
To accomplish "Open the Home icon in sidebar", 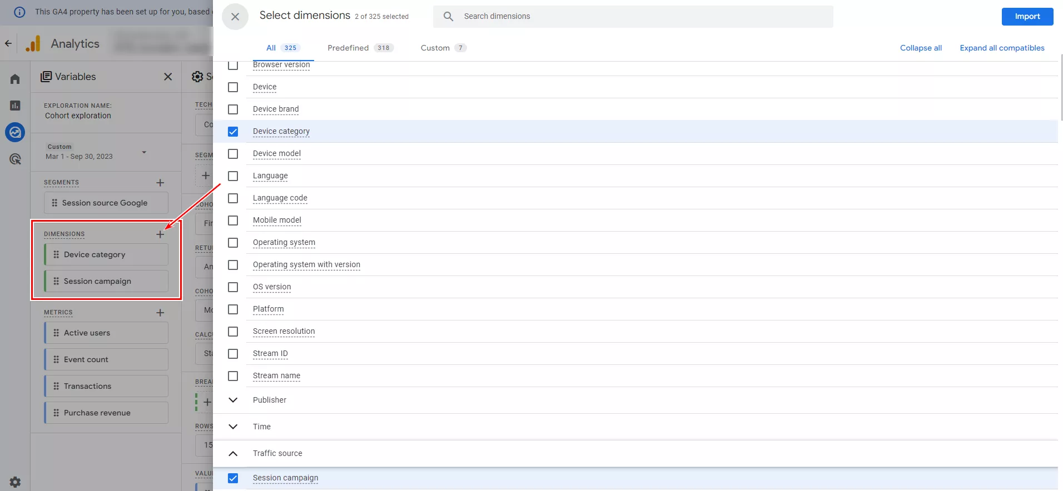I will point(15,79).
